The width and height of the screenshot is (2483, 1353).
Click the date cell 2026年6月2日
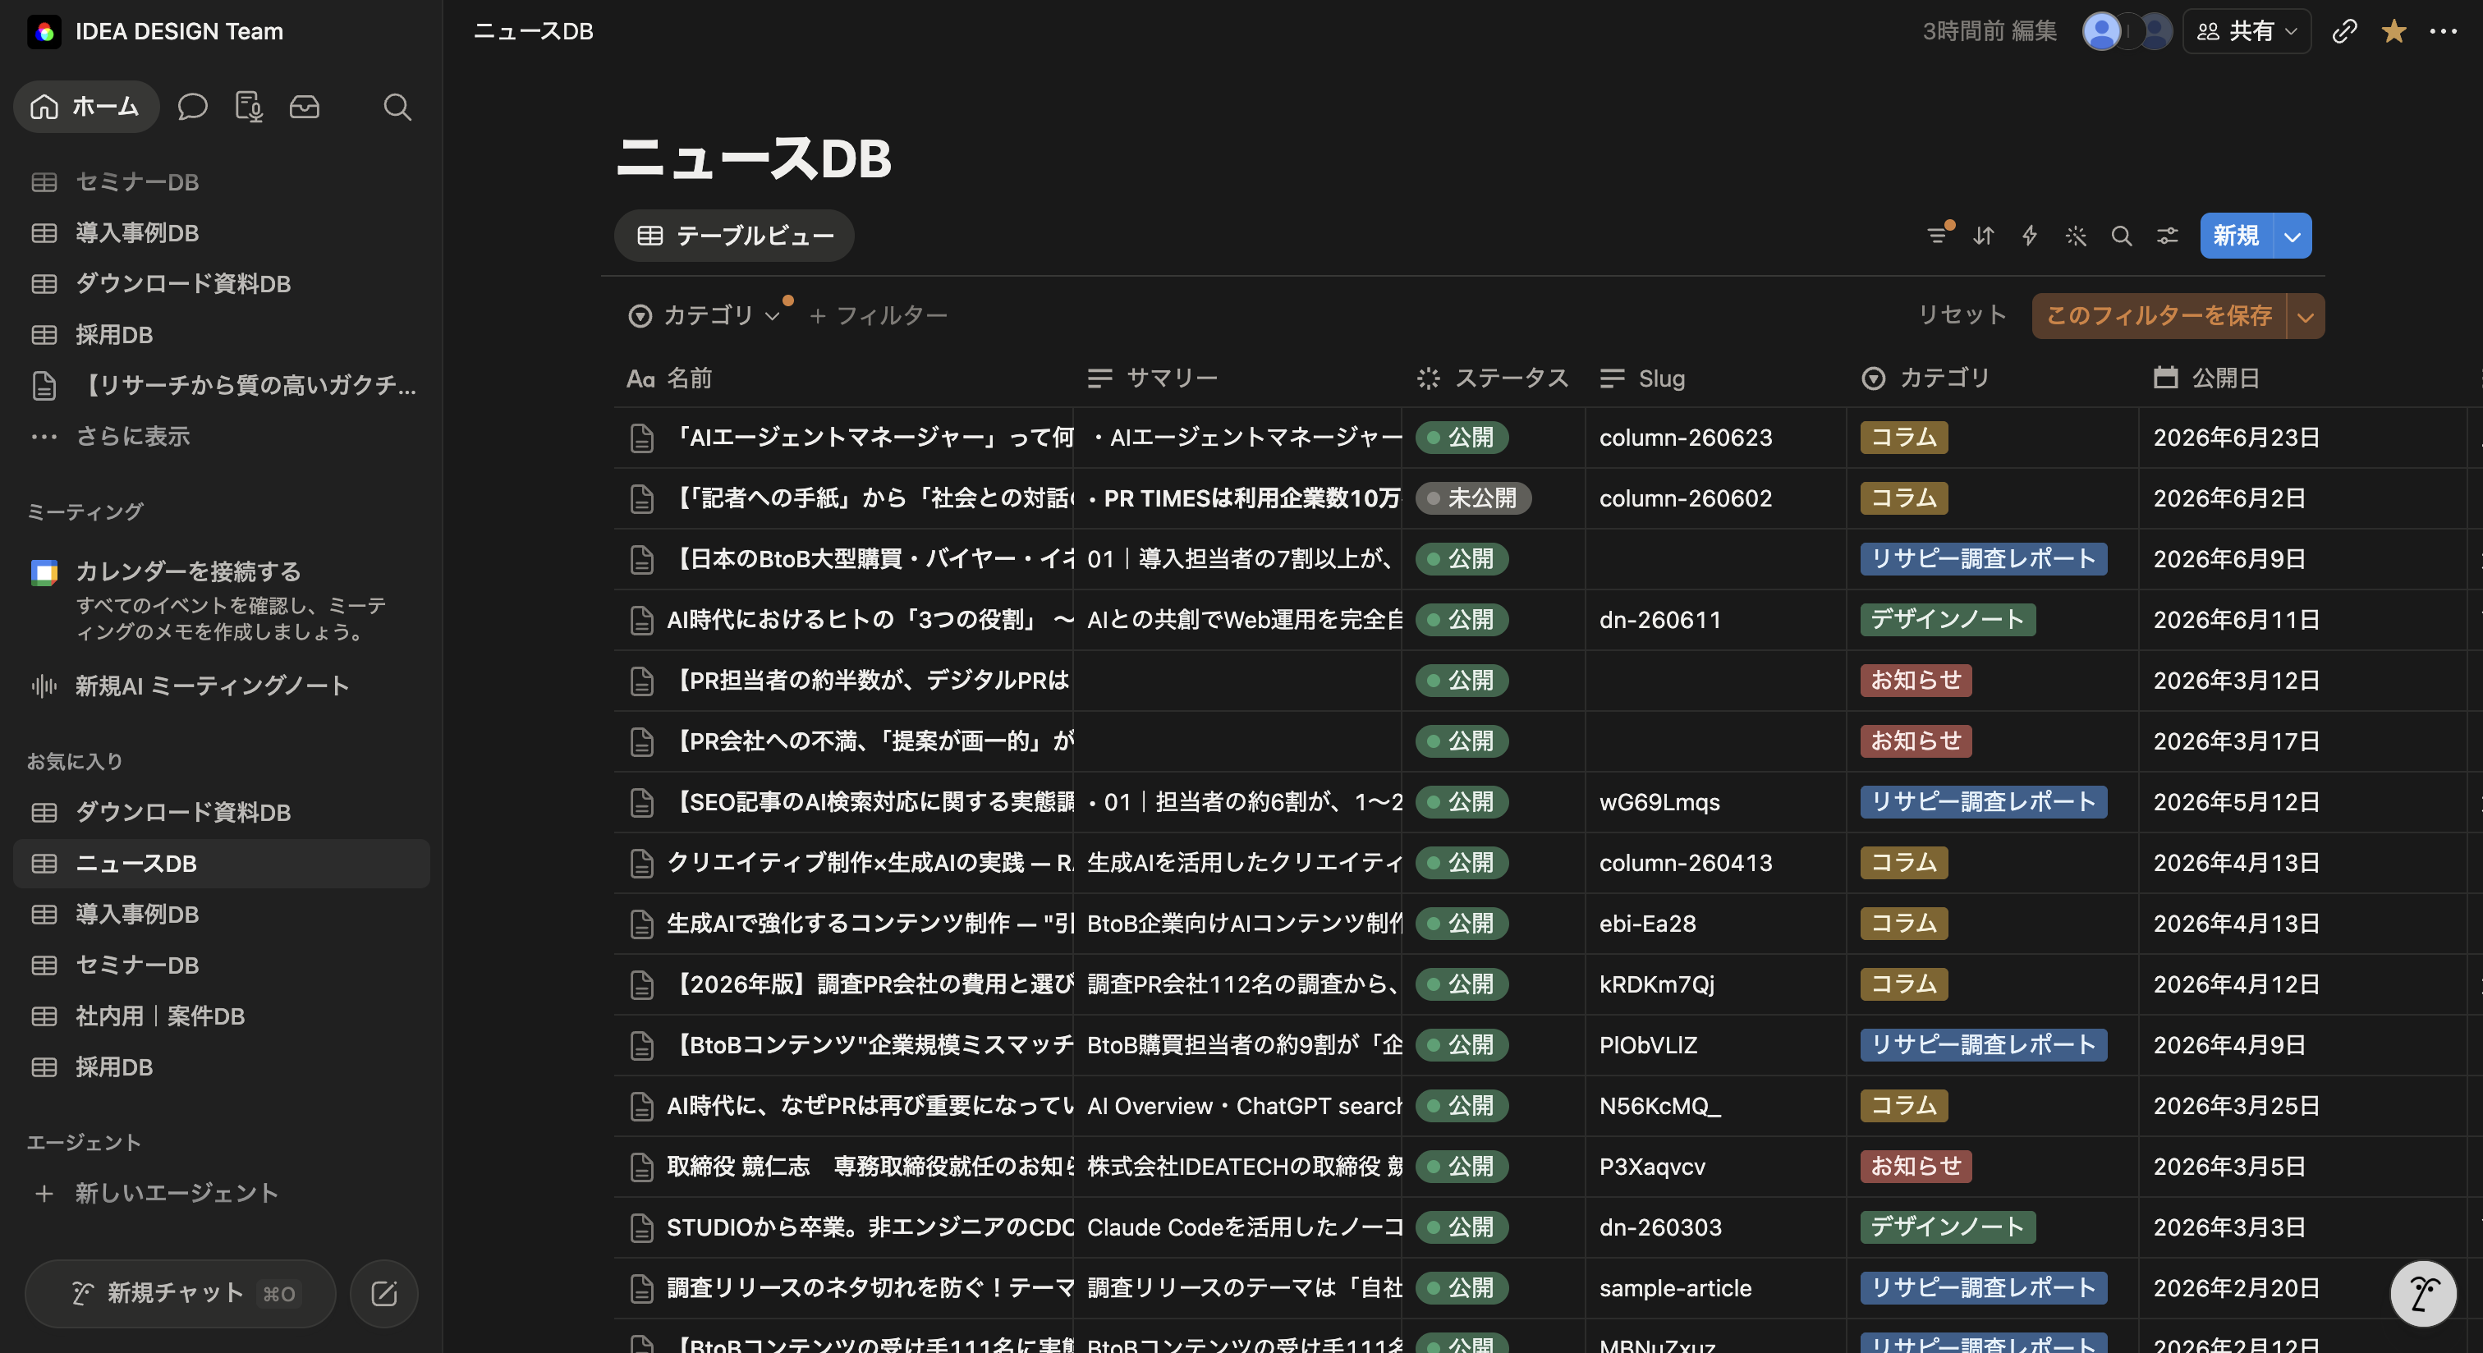click(2228, 498)
